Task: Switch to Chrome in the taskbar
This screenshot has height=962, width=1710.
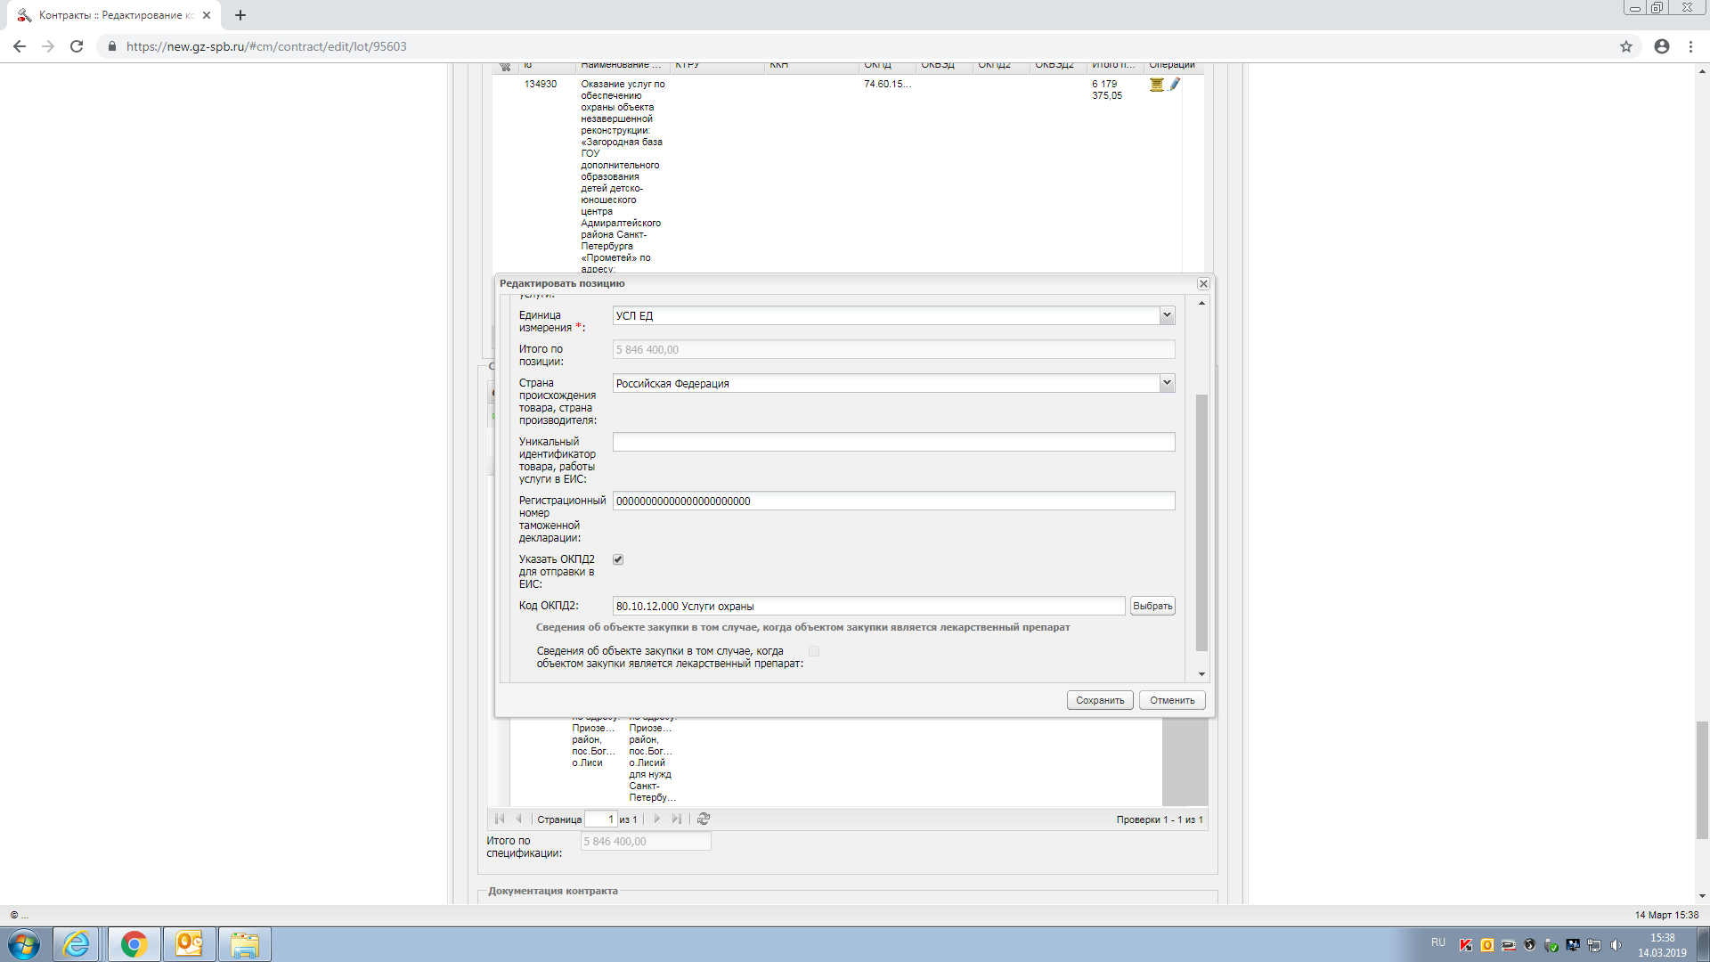Action: pyautogui.click(x=134, y=944)
